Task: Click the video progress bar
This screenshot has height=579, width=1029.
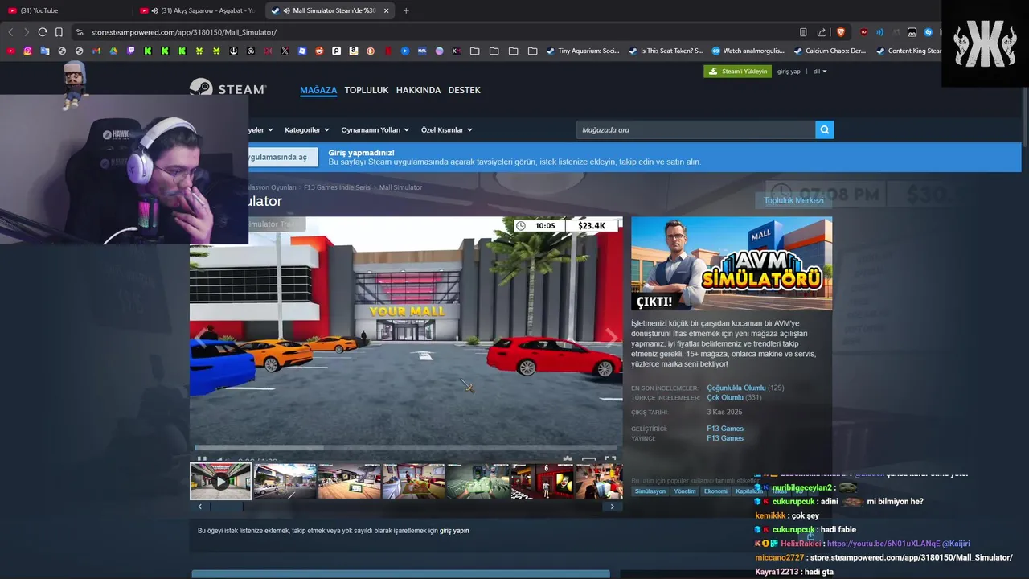Action: point(406,448)
